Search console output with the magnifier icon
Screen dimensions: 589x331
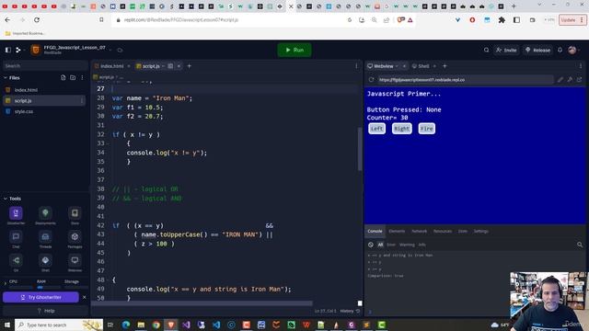point(580,245)
